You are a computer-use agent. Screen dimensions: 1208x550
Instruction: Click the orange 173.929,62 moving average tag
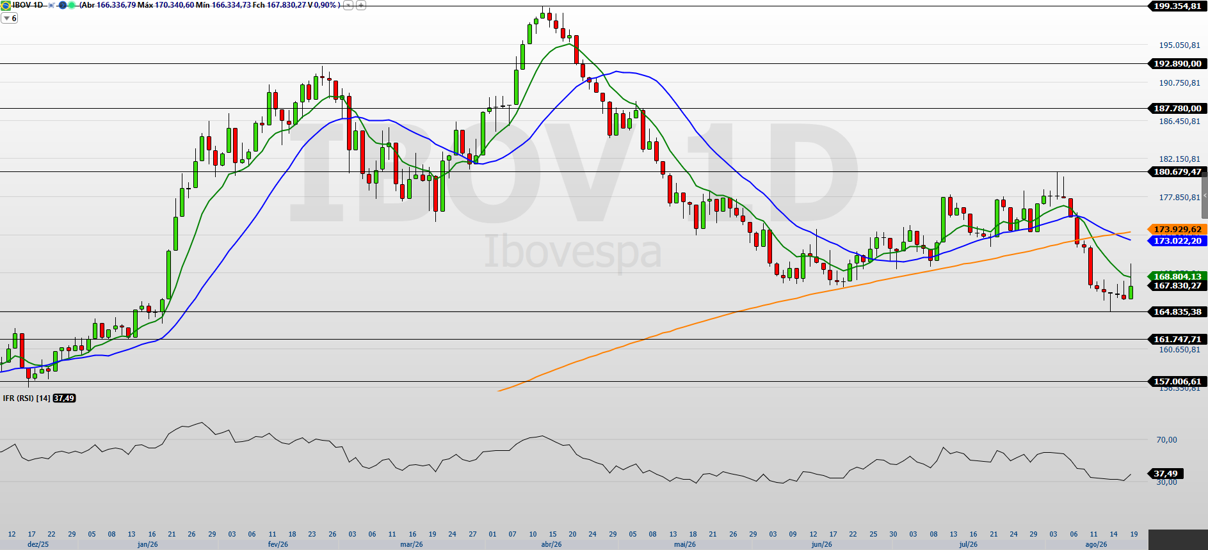tap(1177, 230)
